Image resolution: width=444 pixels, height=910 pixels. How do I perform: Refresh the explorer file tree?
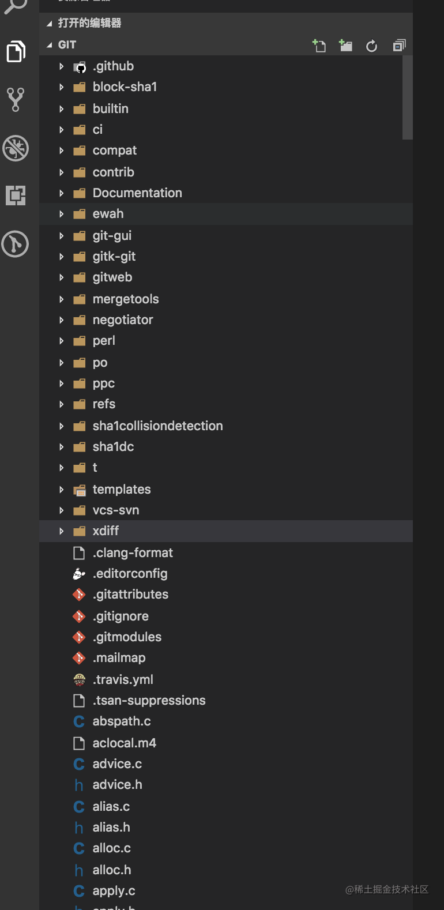pos(372,46)
